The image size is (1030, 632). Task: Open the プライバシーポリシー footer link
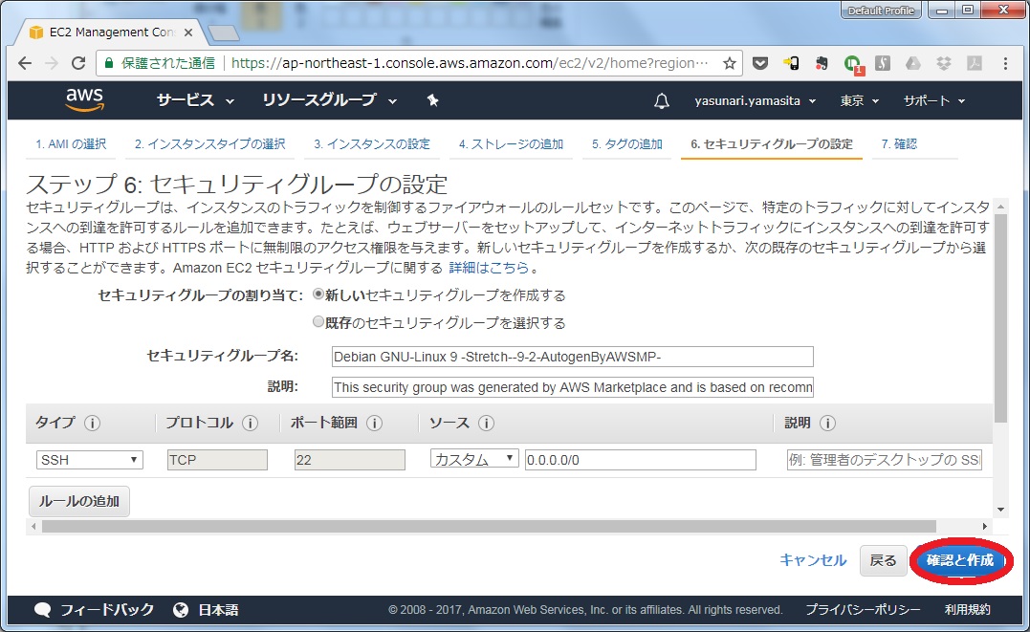click(x=864, y=610)
